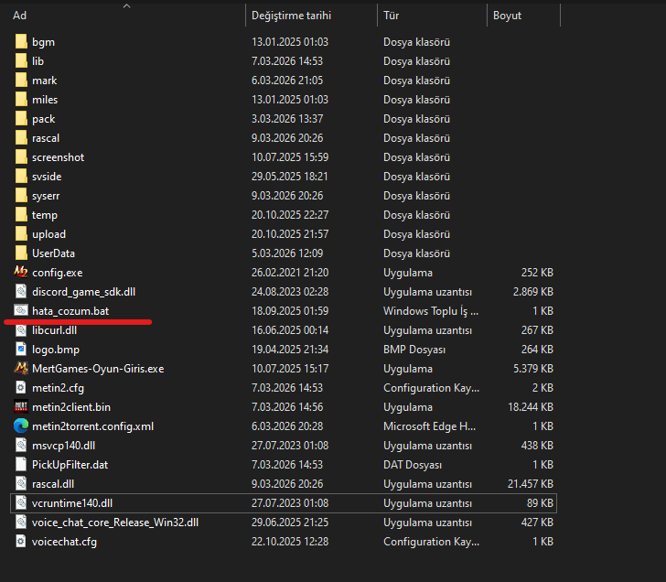The image size is (666, 582).
Task: Click the syserr folder icon
Action: coord(21,196)
